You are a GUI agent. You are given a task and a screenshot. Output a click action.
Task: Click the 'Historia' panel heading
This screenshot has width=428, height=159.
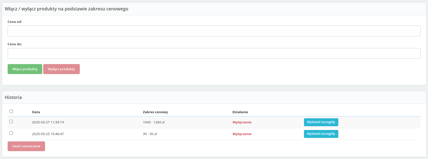[x=13, y=97]
